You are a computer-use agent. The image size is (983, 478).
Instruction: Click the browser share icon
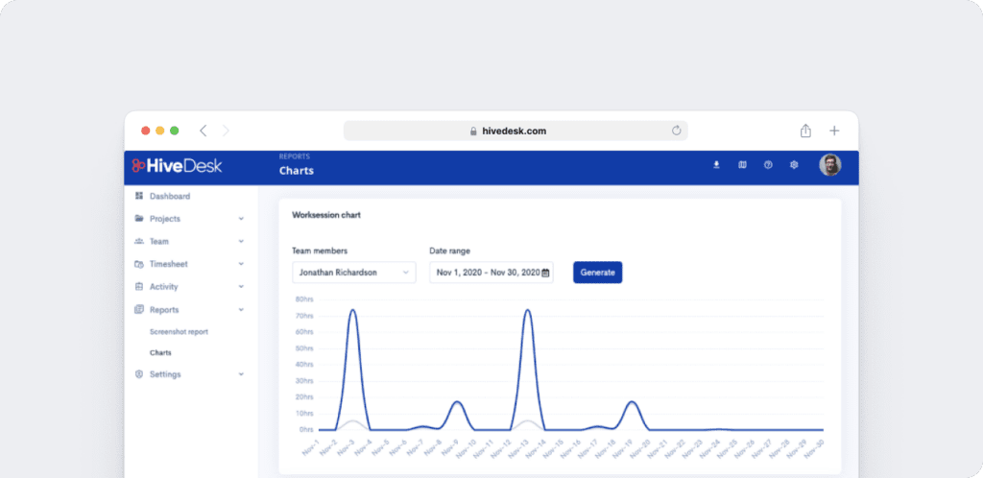[805, 131]
